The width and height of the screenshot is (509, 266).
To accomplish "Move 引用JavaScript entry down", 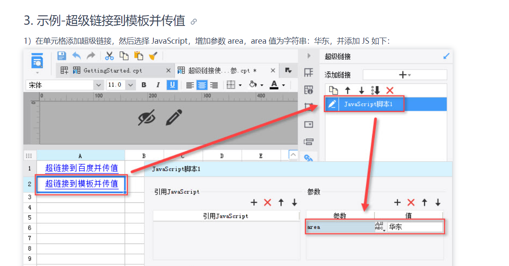I will click(295, 203).
